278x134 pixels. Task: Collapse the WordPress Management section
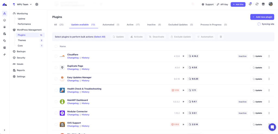(x=27, y=30)
